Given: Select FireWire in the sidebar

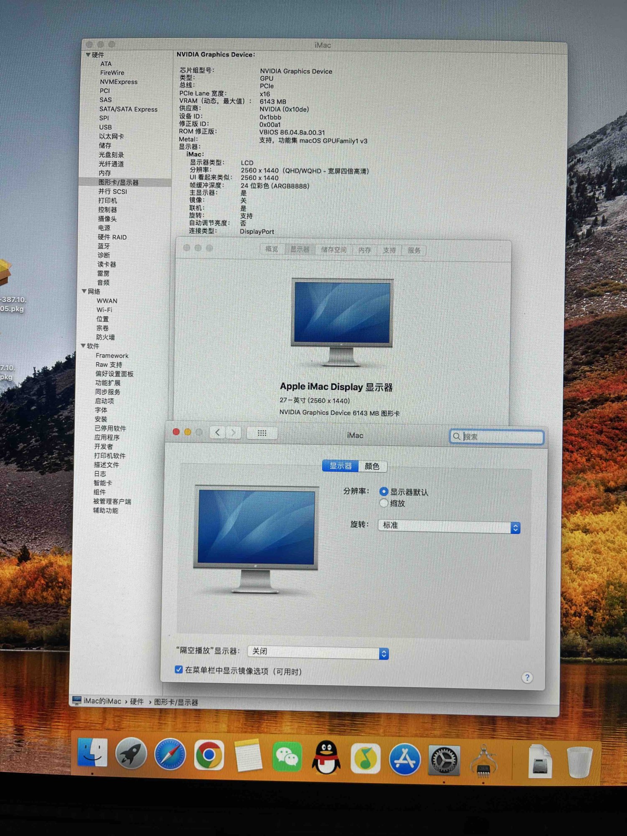Looking at the screenshot, I should [112, 73].
